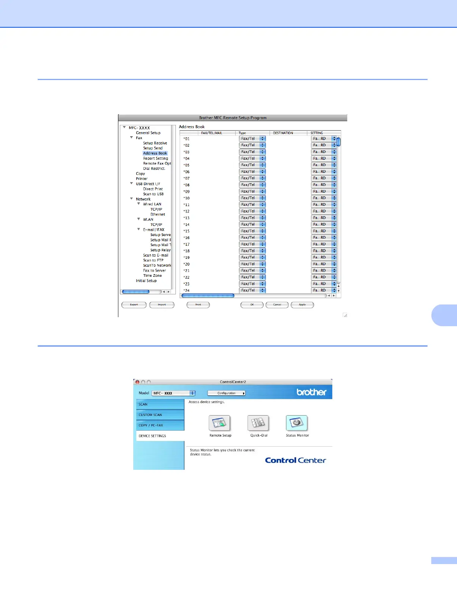The height and width of the screenshot is (591, 457).
Task: Switch to the COPY / PC-FAX tab
Action: 160,425
